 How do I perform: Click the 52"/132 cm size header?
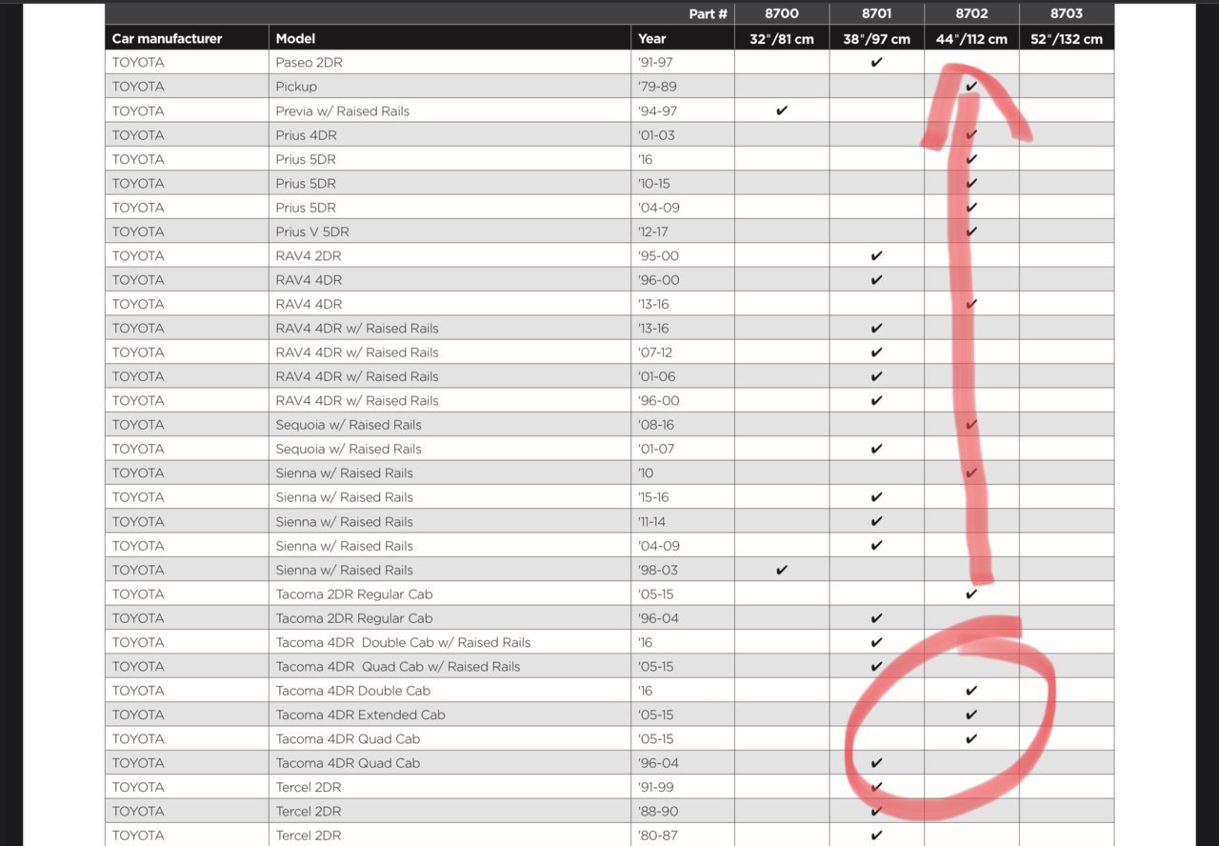pos(1067,39)
